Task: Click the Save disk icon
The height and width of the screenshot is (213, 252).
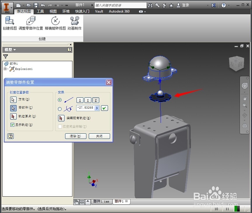Action: click(36, 5)
